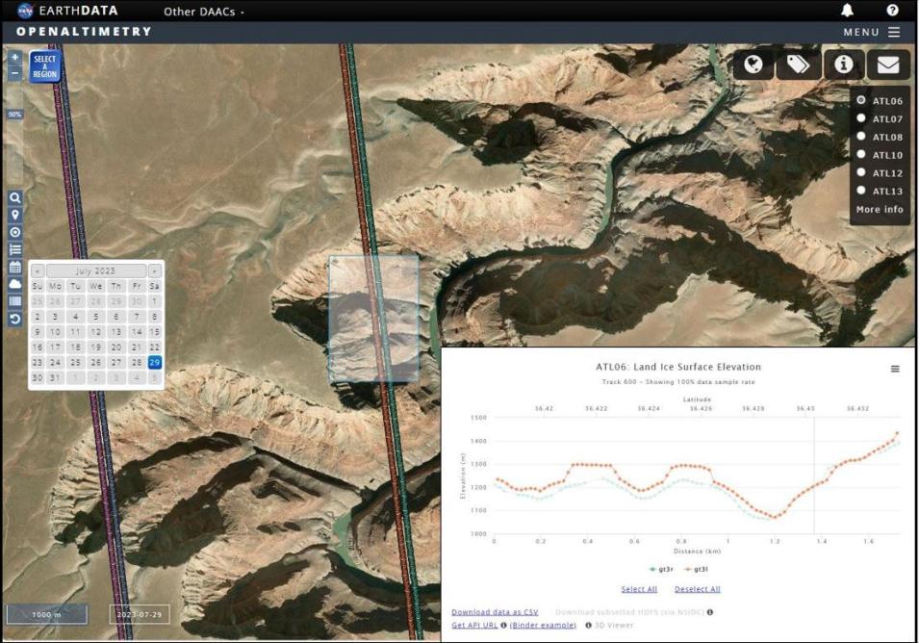Select the ATL08 radio button
This screenshot has width=919, height=643.
[861, 136]
